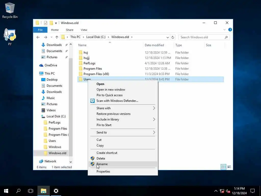Choose Pin to Start
The width and height of the screenshot is (261, 196).
pyautogui.click(x=123, y=125)
